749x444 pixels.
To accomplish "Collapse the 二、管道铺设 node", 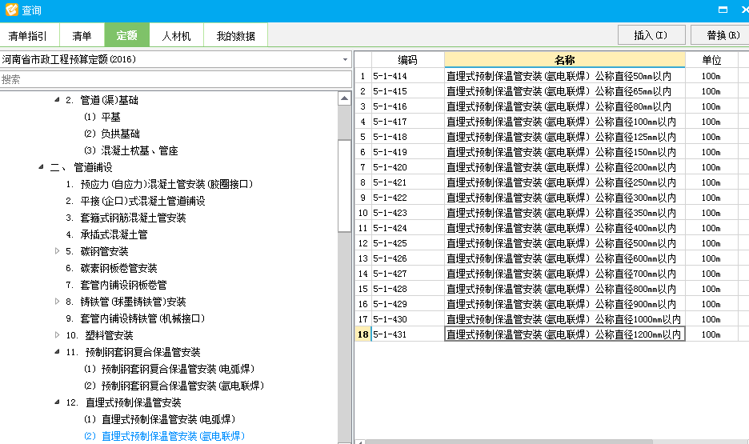I will [x=41, y=167].
